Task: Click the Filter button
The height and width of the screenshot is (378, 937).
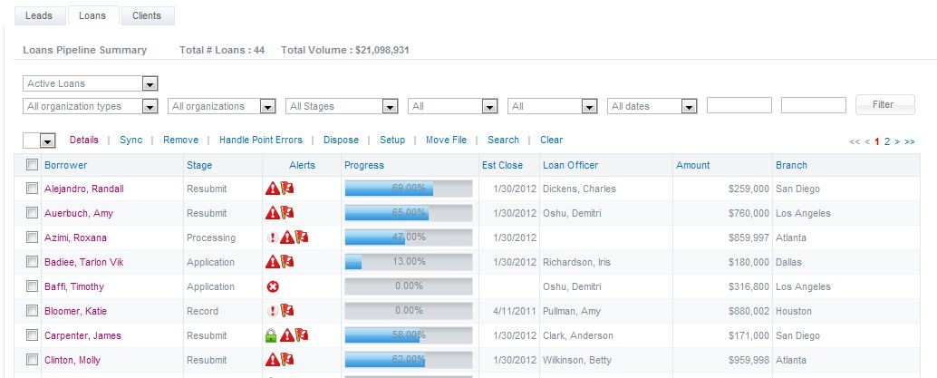Action: pos(885,104)
